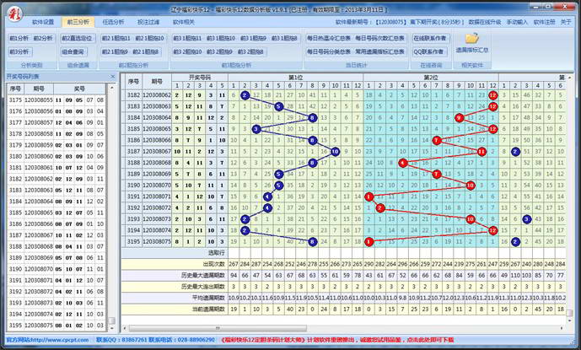The width and height of the screenshot is (581, 350).
Task: Click the QQ联系作者 button
Action: [x=428, y=52]
